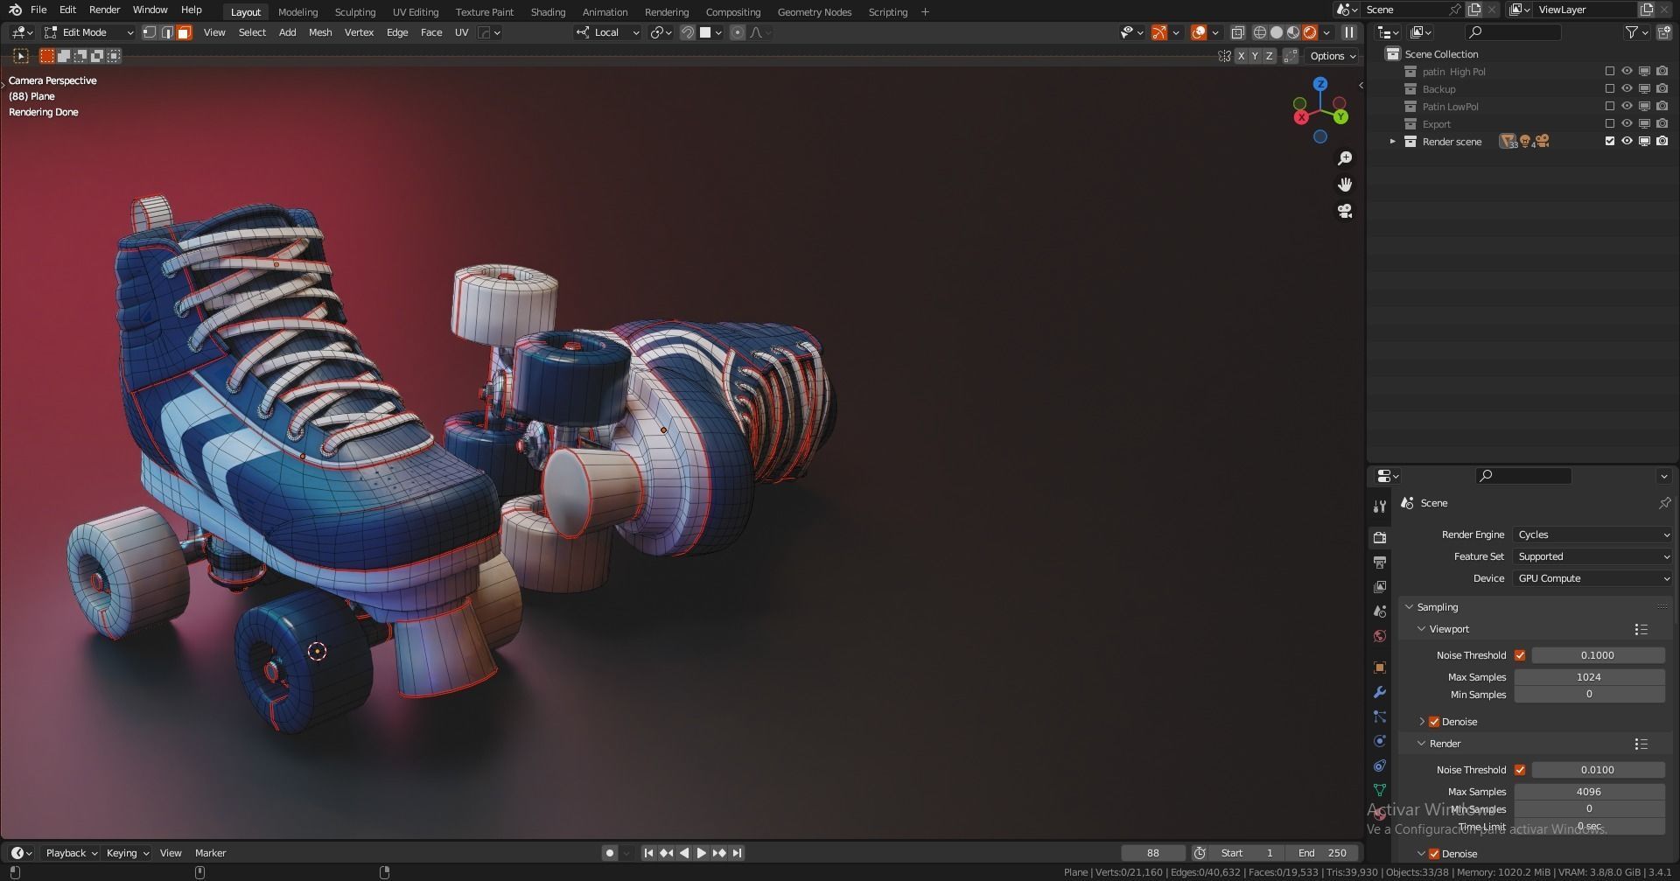Uncheck Render Noise Threshold checkbox
This screenshot has height=881, width=1680.
(1520, 770)
